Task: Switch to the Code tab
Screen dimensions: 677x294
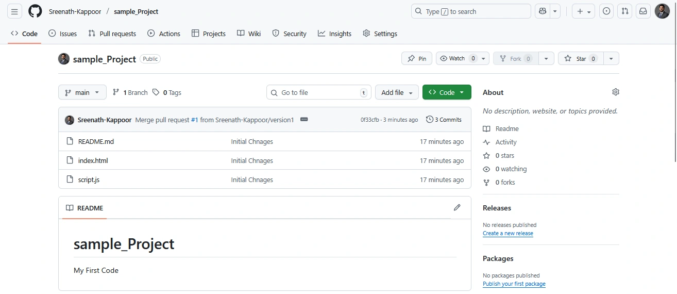Action: click(x=24, y=34)
